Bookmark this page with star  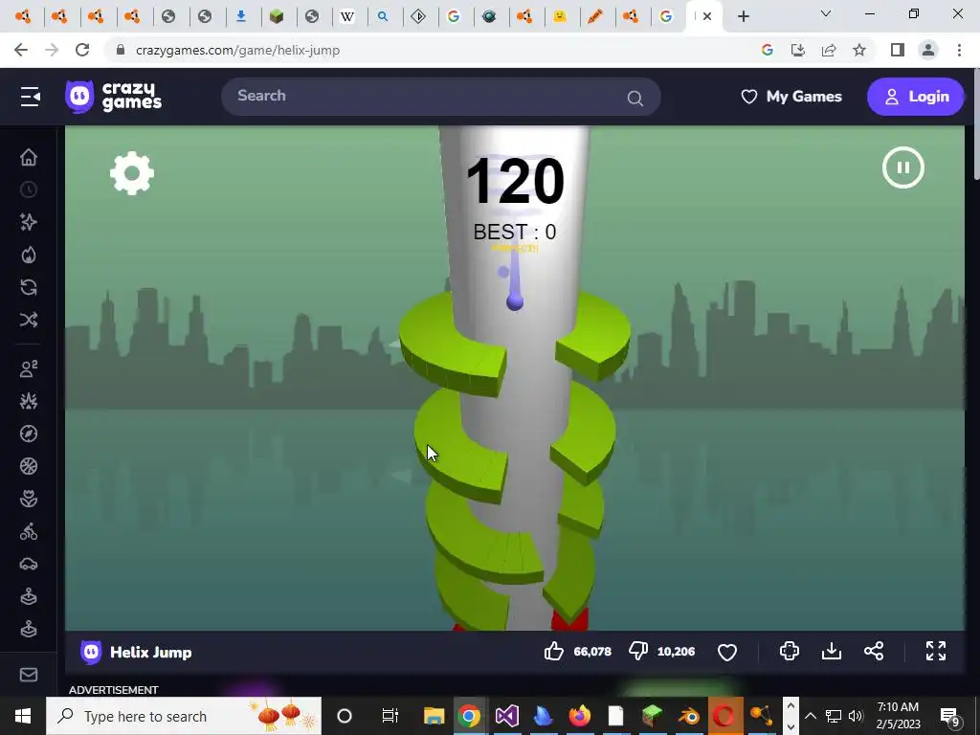tap(859, 50)
